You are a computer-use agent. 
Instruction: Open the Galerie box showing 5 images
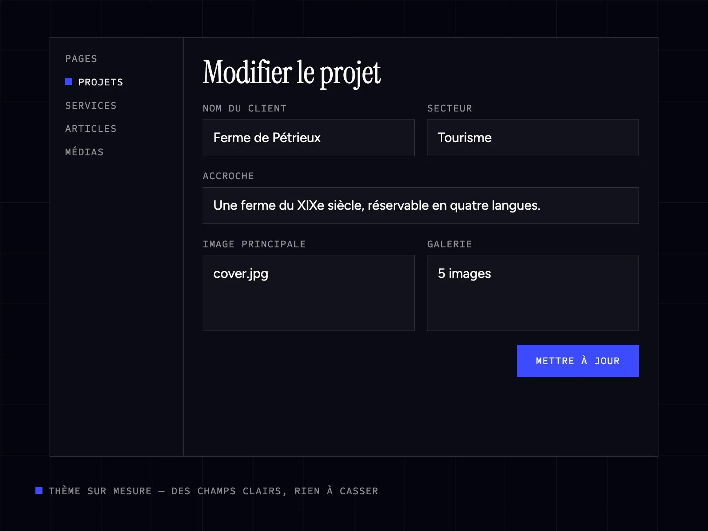coord(533,293)
